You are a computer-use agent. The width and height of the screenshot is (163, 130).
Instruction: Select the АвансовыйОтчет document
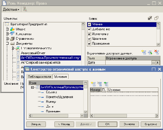click(x=33, y=53)
